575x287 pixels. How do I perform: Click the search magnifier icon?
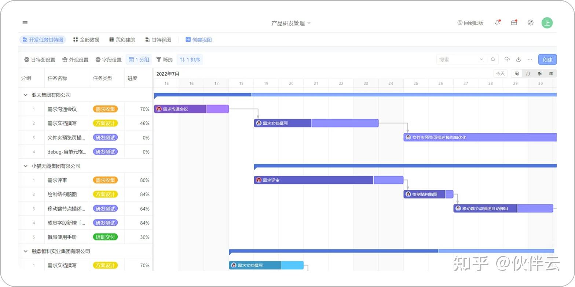pyautogui.click(x=493, y=59)
